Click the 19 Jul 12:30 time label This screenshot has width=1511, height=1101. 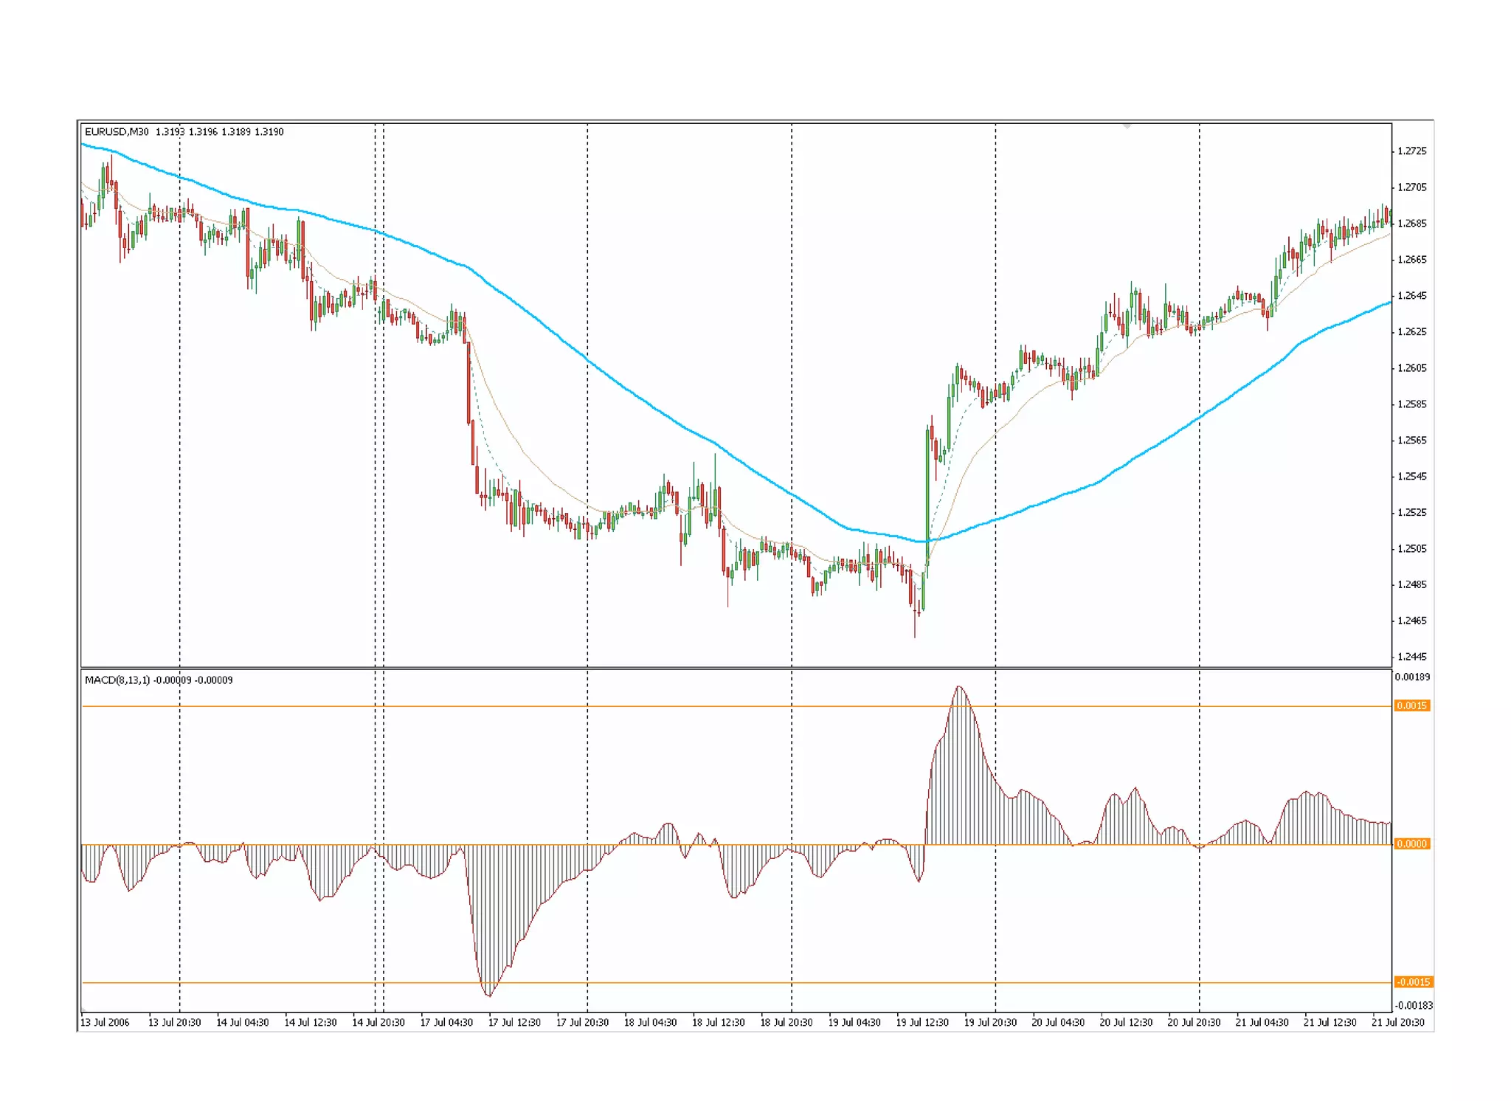coord(922,1022)
